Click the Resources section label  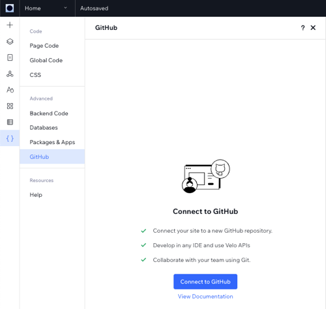coord(42,180)
